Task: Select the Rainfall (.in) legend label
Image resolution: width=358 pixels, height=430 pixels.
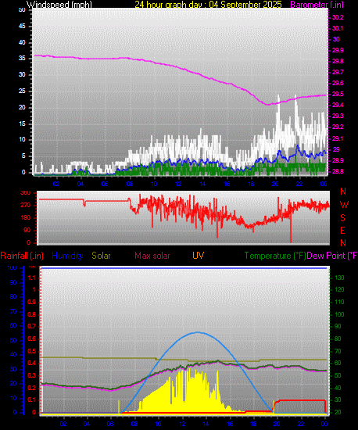Action: (x=22, y=256)
